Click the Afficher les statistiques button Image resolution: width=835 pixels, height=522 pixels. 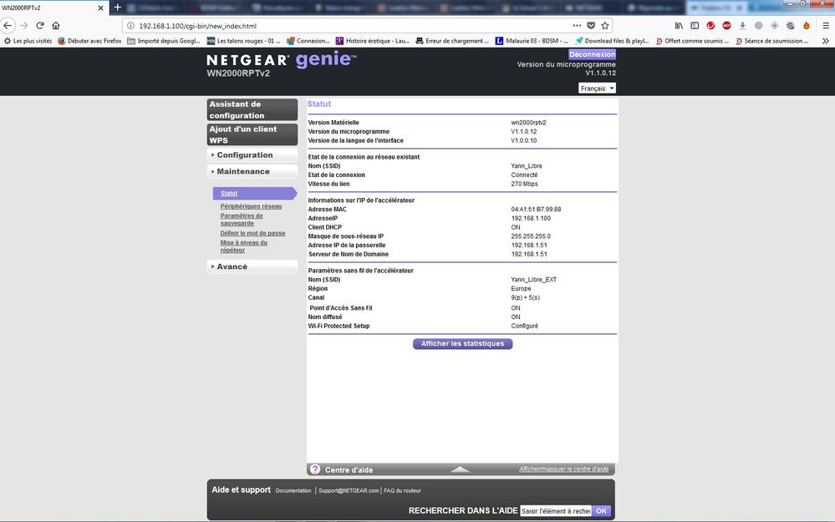(462, 343)
